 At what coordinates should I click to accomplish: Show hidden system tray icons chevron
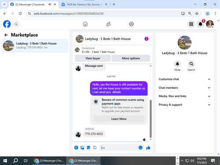coord(182,161)
